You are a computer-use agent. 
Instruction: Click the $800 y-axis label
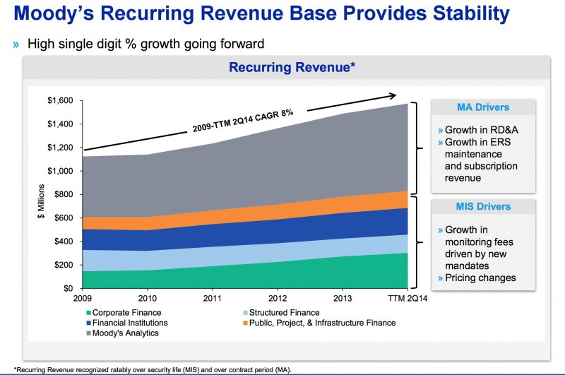[x=64, y=194]
